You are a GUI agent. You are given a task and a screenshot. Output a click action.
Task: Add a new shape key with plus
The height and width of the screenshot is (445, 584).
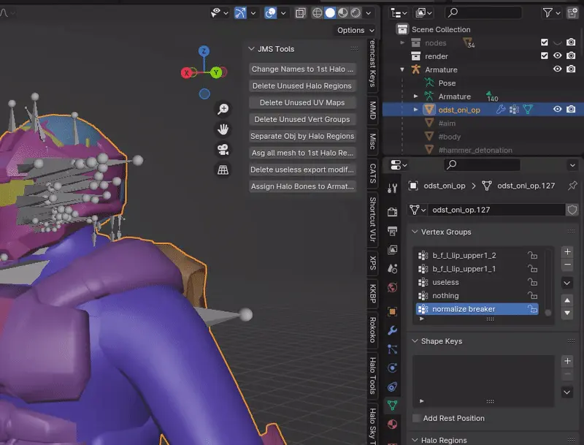coord(567,361)
